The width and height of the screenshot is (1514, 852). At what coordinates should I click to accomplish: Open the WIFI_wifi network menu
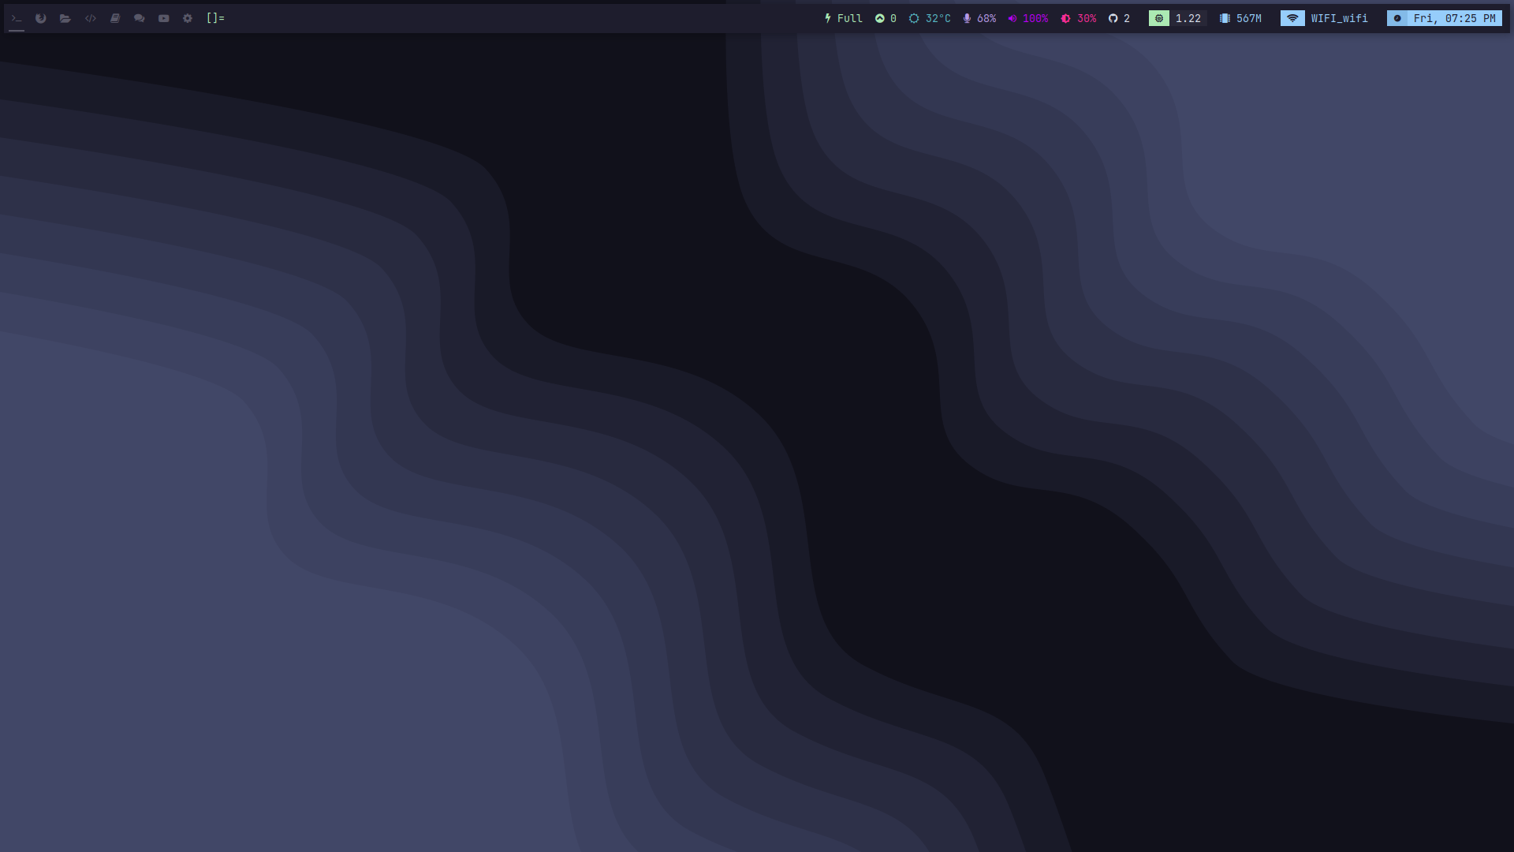[1326, 18]
